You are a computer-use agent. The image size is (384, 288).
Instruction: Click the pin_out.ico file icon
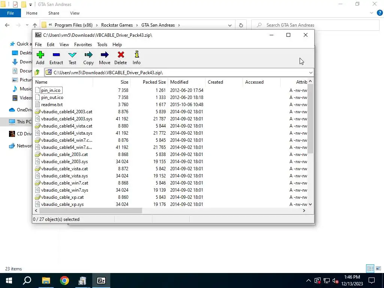click(x=37, y=97)
